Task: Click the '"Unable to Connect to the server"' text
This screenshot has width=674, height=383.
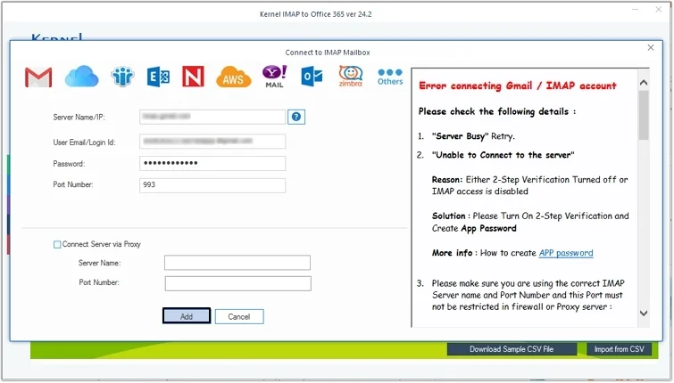Action: 503,155
